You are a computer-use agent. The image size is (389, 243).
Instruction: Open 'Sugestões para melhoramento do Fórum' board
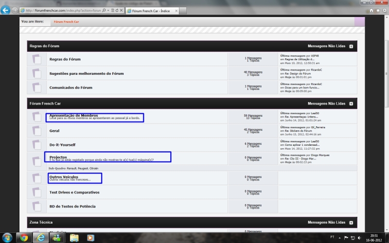(87, 74)
